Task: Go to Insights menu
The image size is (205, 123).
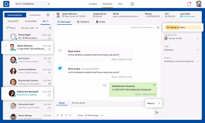Action: coord(93,4)
